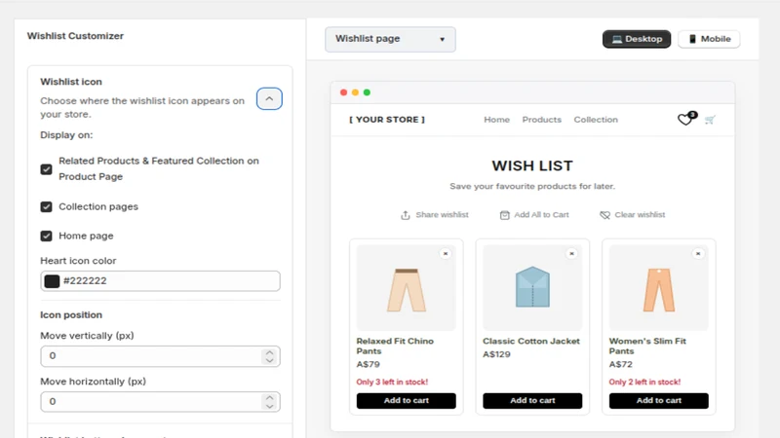Toggle the Collection pages checkbox
Viewport: 780px width, 438px height.
click(46, 206)
